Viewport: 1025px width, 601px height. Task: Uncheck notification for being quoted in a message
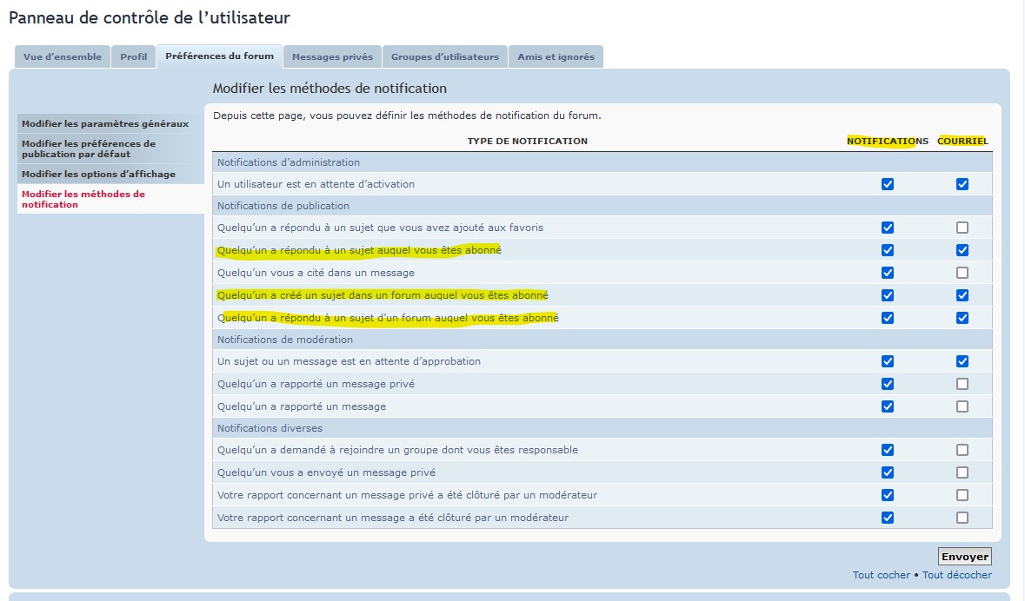pos(888,273)
